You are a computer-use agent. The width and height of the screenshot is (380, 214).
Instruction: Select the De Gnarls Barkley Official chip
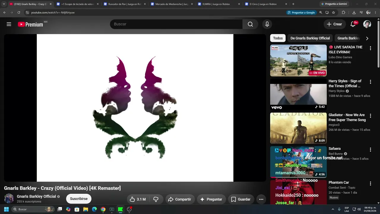click(310, 38)
